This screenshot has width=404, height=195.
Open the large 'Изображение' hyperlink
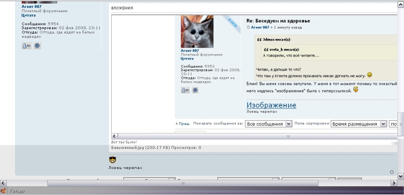coord(271,105)
